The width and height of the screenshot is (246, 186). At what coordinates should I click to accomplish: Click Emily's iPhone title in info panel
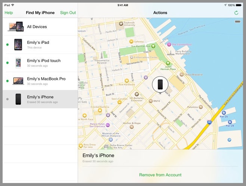98,155
